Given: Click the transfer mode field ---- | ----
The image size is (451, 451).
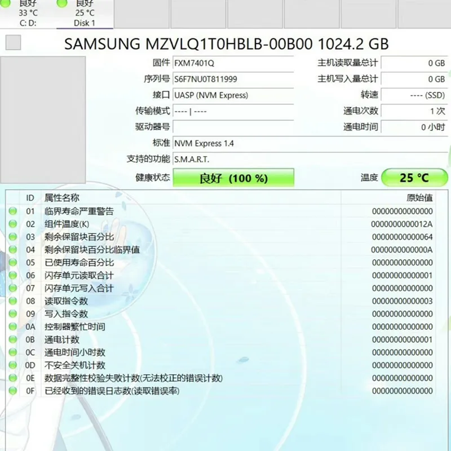Looking at the screenshot, I should (233, 111).
